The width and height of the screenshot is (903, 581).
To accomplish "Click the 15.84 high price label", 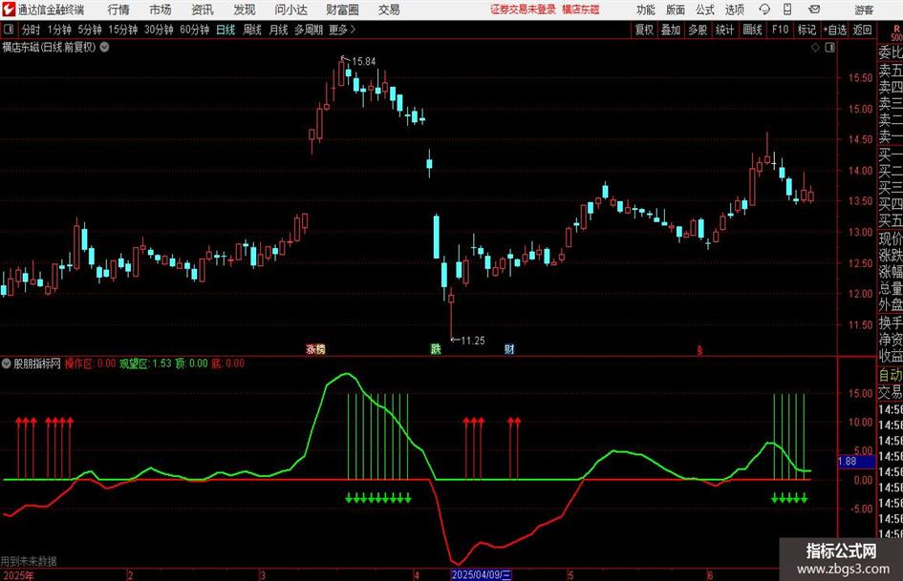I will [363, 61].
